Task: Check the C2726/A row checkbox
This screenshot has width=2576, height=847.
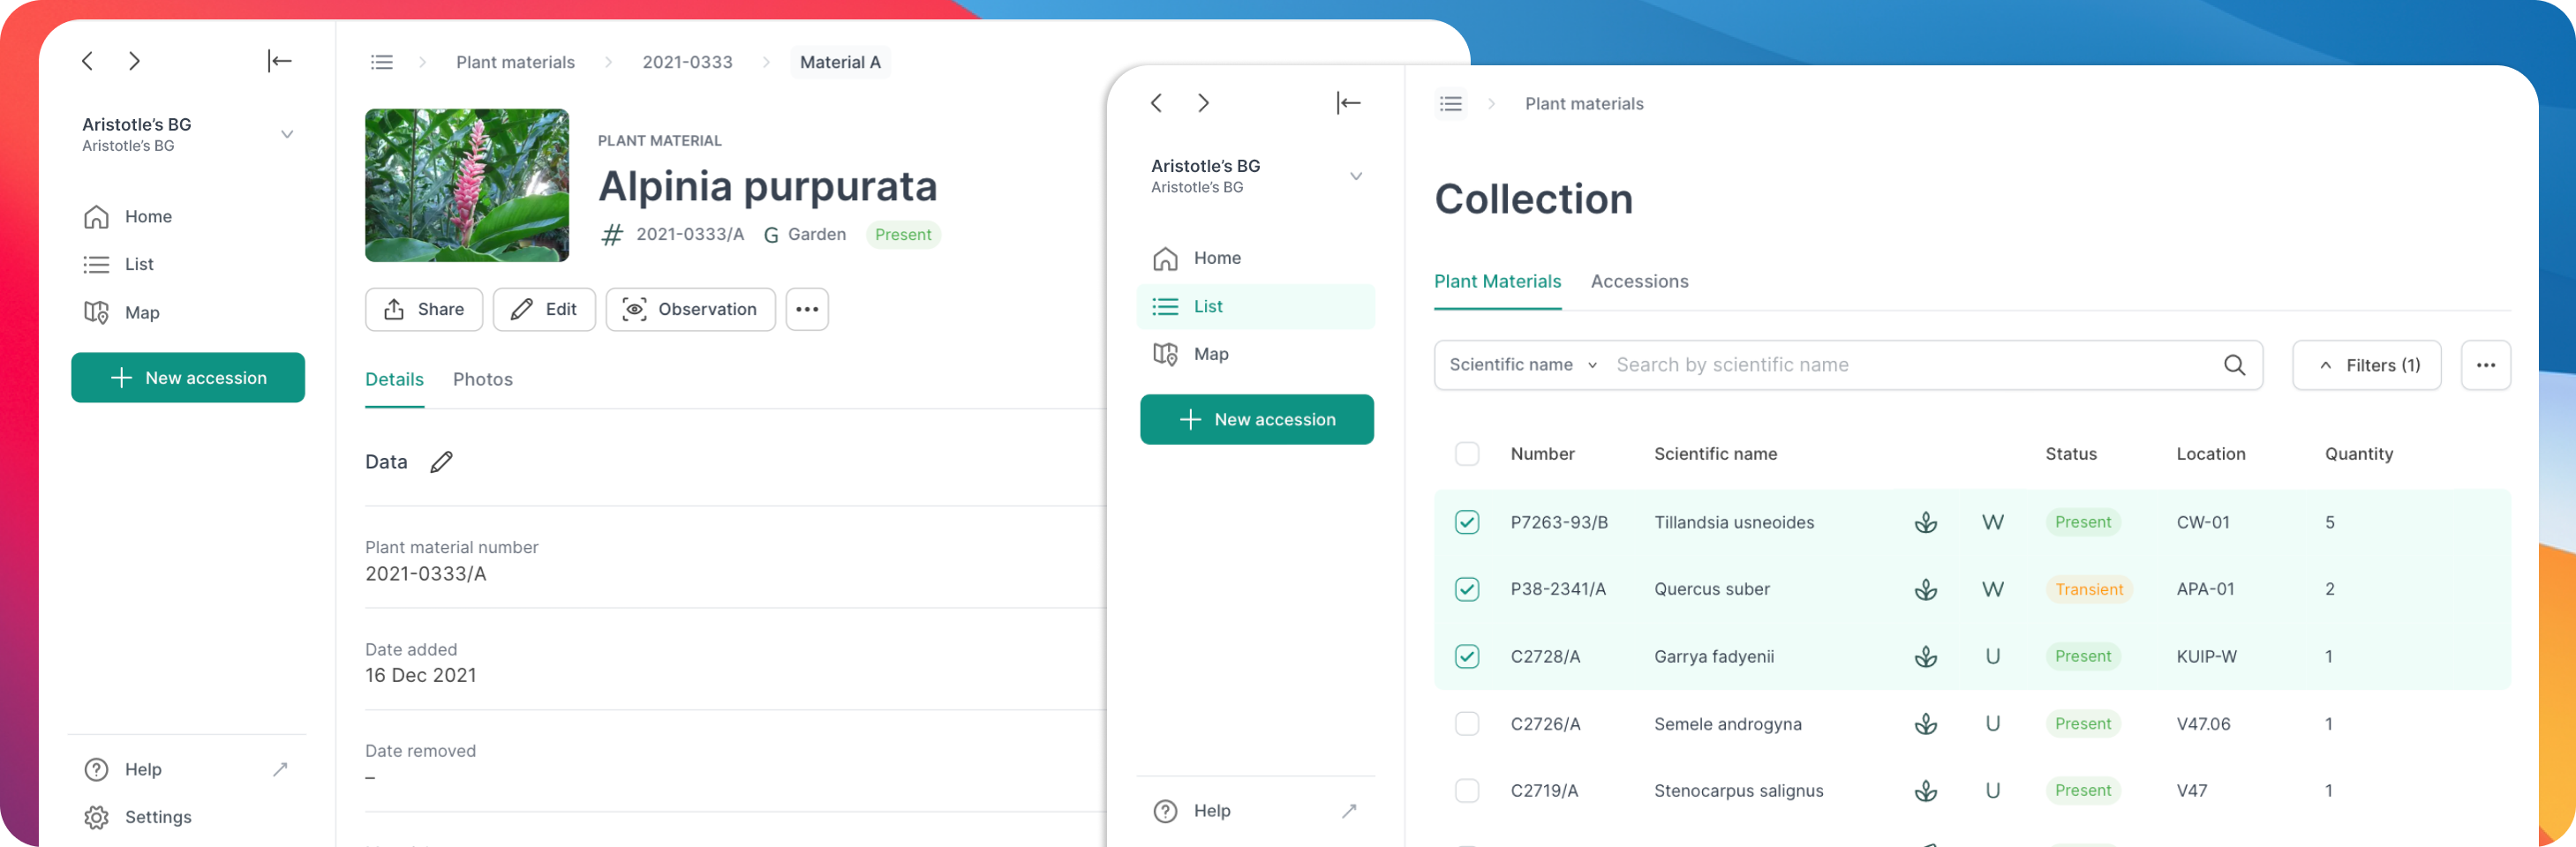Action: (1466, 724)
